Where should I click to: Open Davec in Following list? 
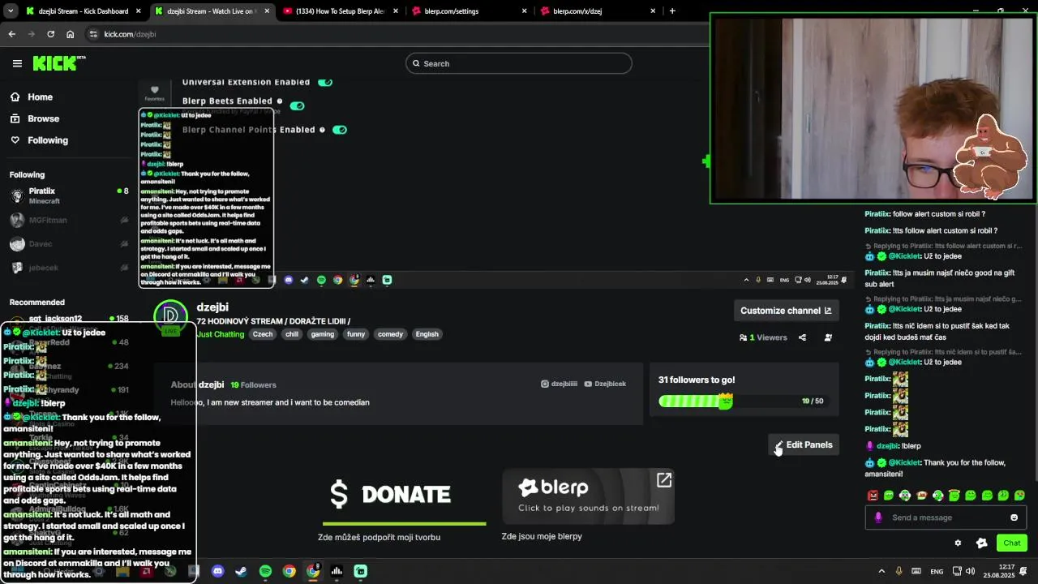(x=69, y=243)
